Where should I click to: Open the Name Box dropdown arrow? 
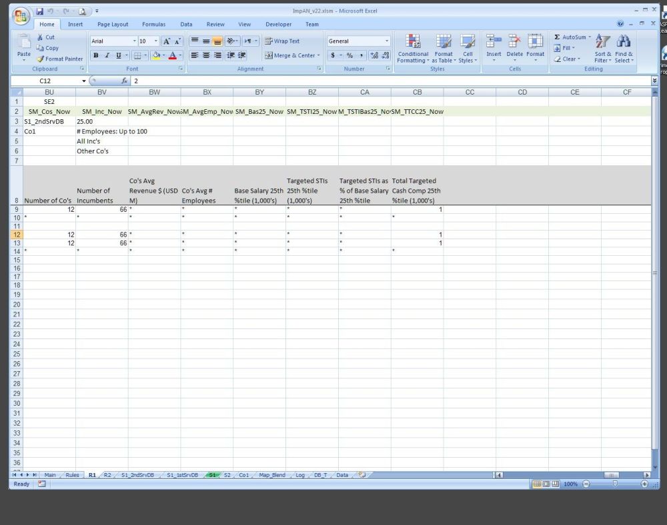(83, 81)
